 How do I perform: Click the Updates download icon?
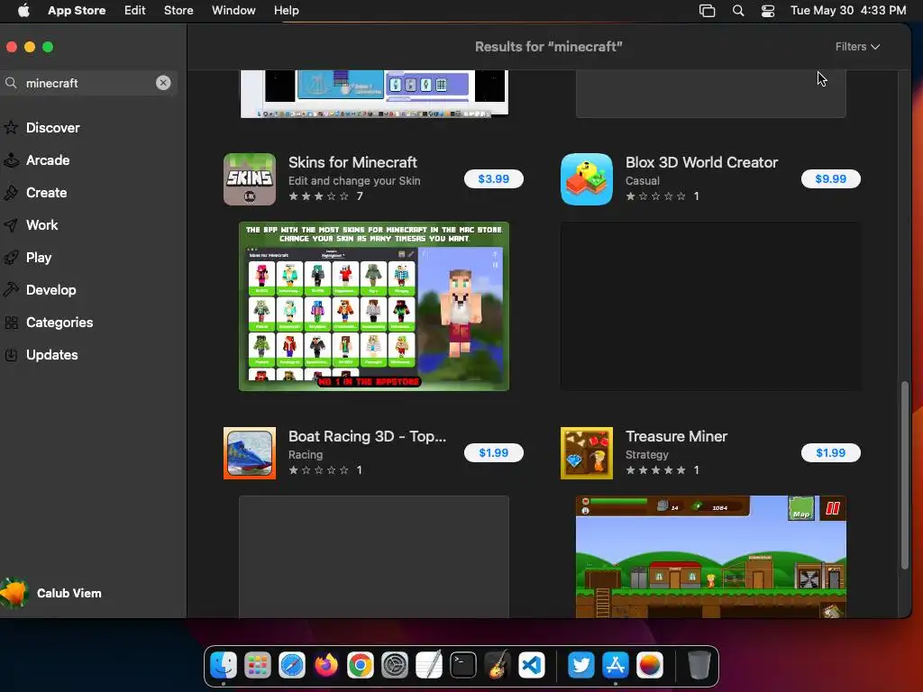click(x=11, y=355)
